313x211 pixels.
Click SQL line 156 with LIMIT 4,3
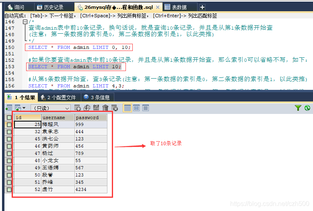[x=76, y=86]
